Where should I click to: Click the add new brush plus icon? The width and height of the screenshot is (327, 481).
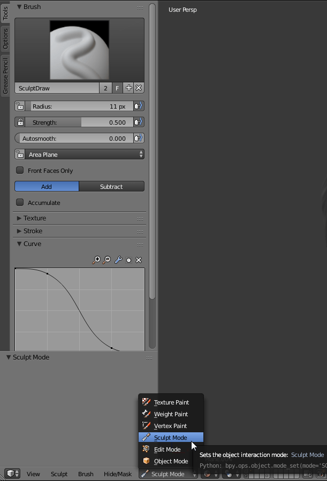click(128, 88)
